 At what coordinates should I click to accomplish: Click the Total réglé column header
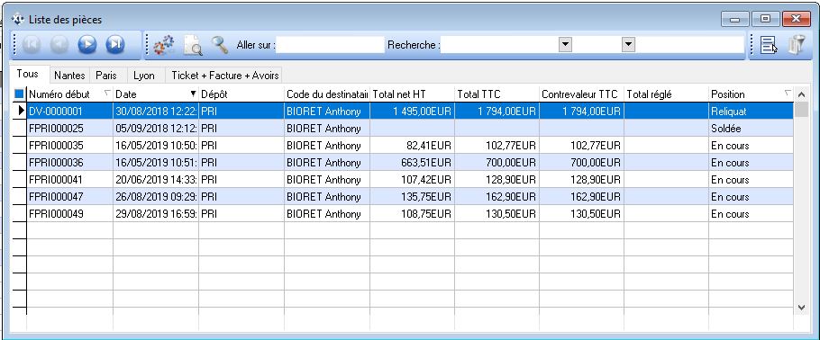[x=667, y=94]
